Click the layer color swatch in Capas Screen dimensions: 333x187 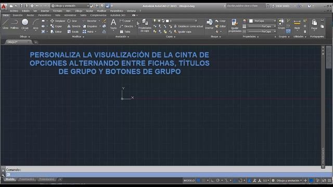(x=168, y=21)
